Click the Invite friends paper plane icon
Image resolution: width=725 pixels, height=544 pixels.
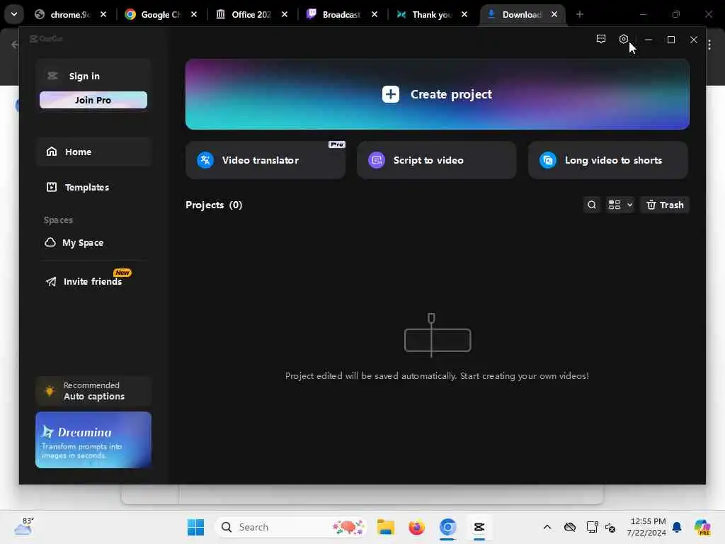[51, 281]
